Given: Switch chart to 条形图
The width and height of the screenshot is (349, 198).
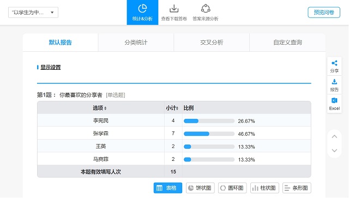Looking at the screenshot, I should [297, 188].
